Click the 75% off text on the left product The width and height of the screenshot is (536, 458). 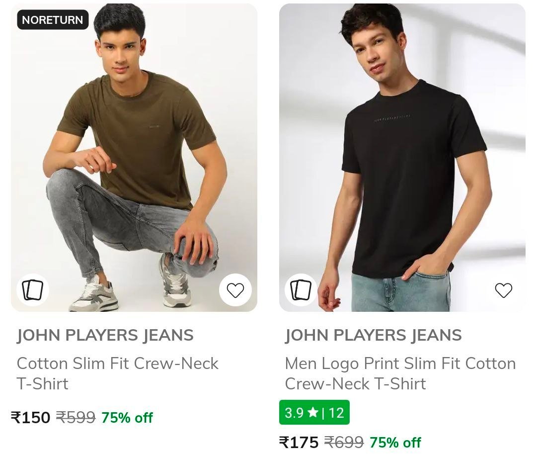click(127, 418)
